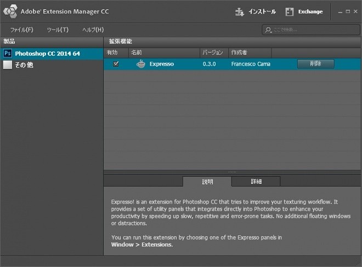The height and width of the screenshot is (267, 362).
Task: Disable the Expresso extension checkbox
Action: 116,64
